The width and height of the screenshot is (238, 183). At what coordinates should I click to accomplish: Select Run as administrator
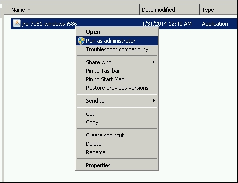pyautogui.click(x=117, y=41)
